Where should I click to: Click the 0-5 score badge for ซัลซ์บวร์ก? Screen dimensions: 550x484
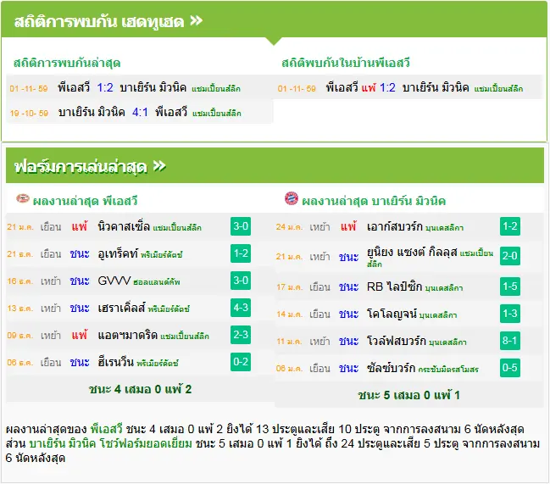(509, 368)
